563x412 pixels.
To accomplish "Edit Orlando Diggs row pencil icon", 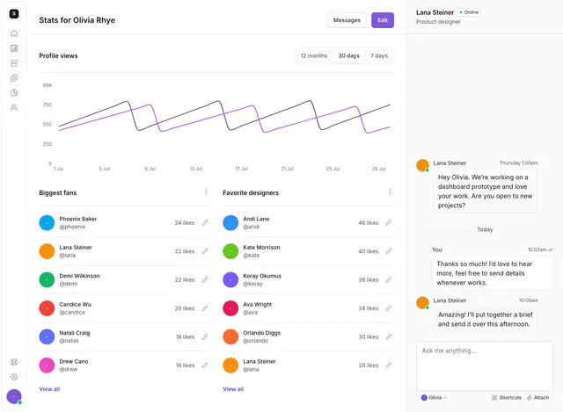I will pyautogui.click(x=389, y=336).
